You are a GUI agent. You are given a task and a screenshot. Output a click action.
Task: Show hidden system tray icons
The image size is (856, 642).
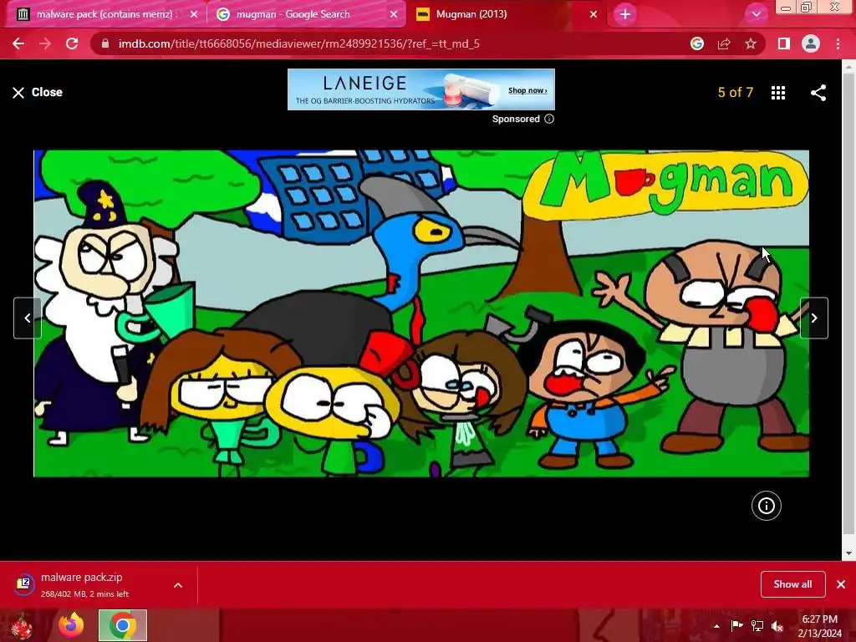[716, 626]
